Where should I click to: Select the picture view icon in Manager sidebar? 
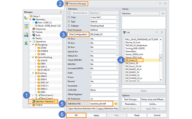26,35
